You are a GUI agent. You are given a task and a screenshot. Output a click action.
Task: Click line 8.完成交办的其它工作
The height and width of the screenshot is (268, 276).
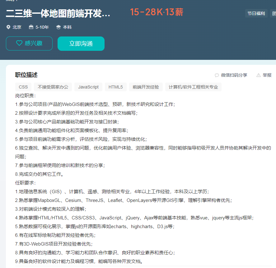click(x=40, y=174)
